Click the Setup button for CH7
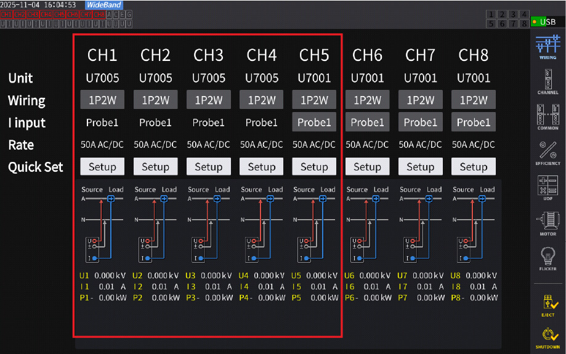 (x=420, y=167)
